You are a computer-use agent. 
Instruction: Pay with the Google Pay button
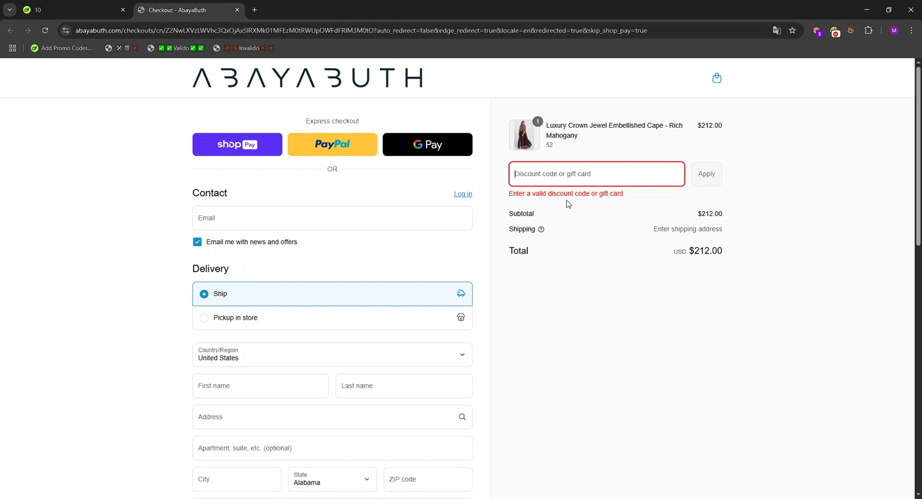(x=428, y=144)
